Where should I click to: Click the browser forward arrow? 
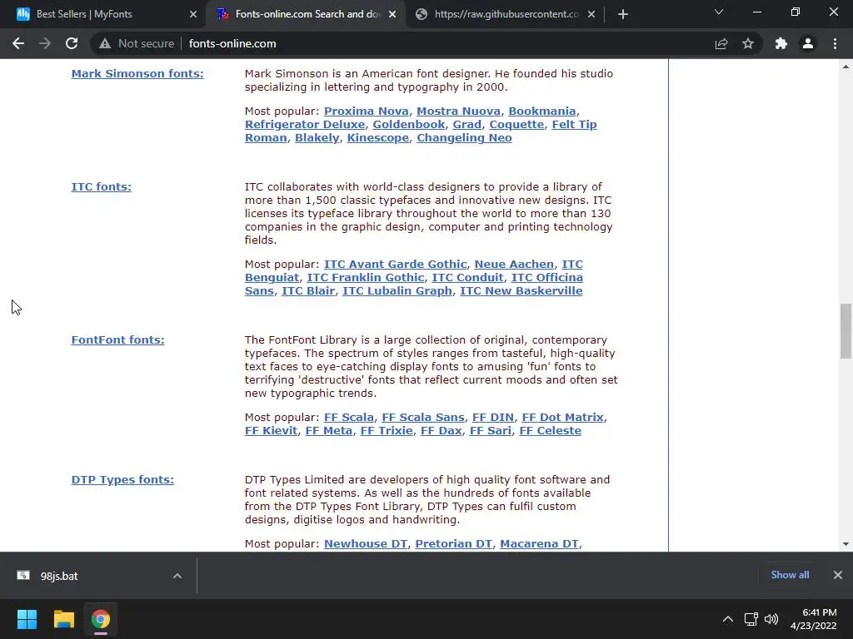[x=45, y=43]
